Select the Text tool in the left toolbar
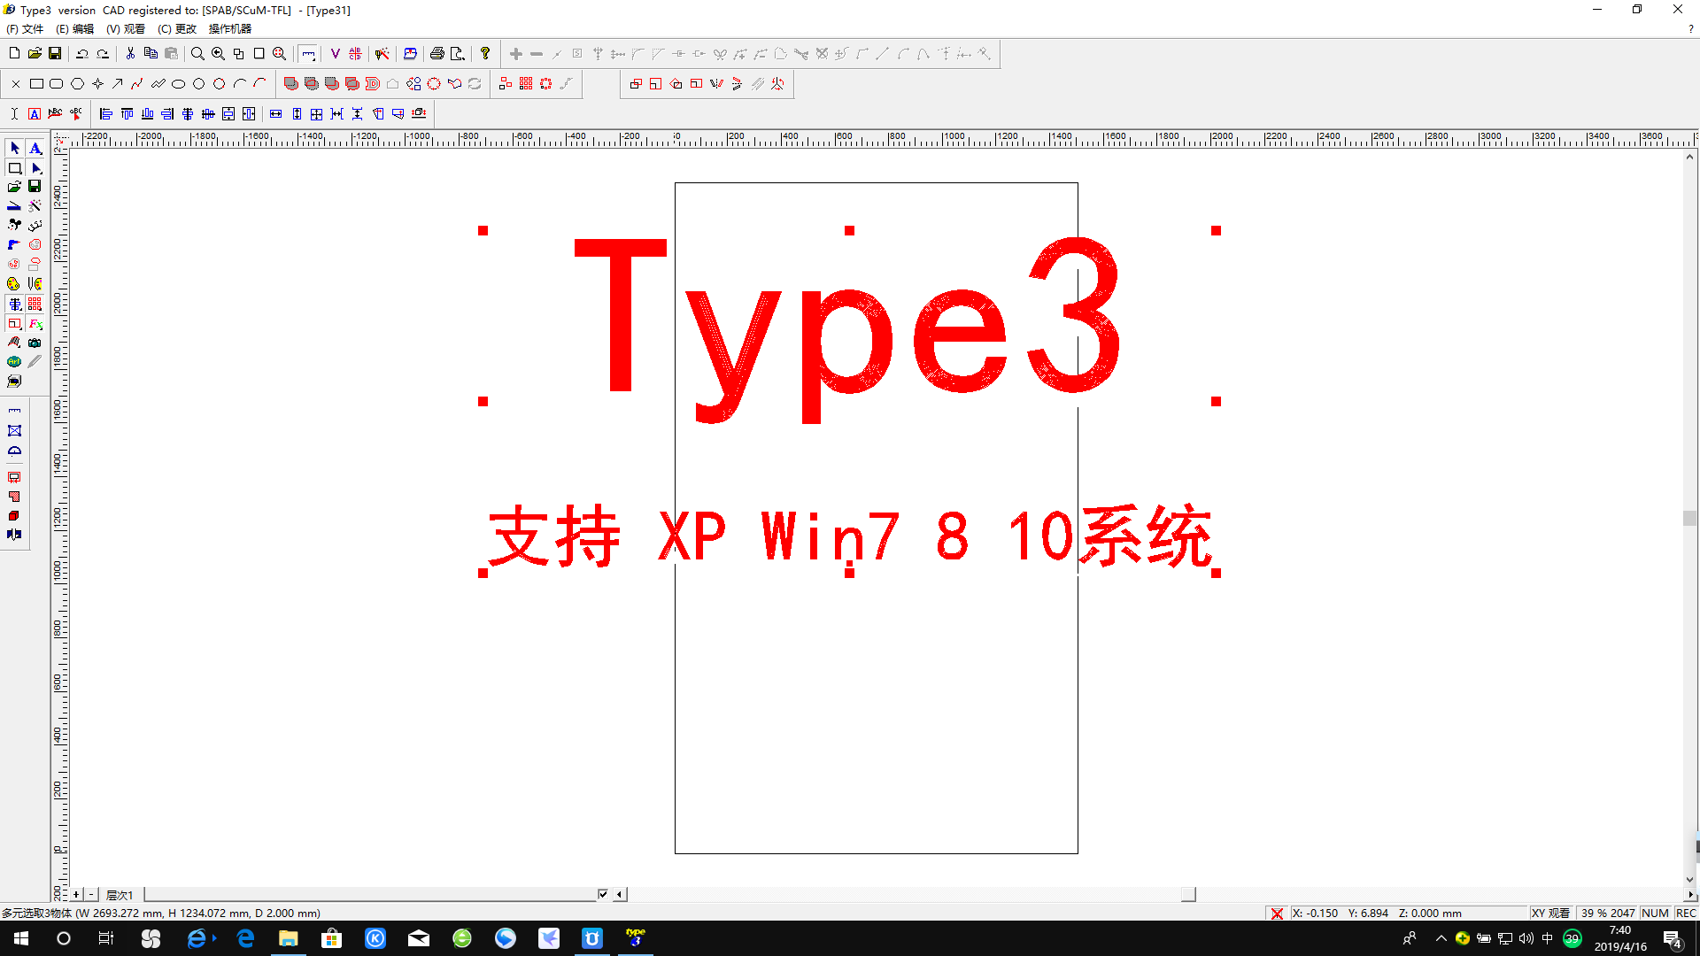Image resolution: width=1700 pixels, height=956 pixels. [x=35, y=148]
